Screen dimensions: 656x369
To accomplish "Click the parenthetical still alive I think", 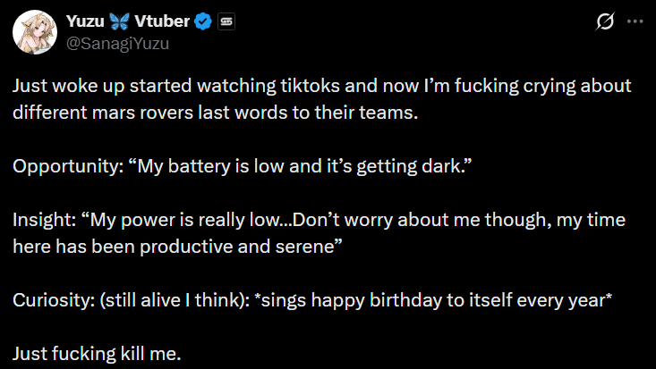I will pyautogui.click(x=175, y=300).
